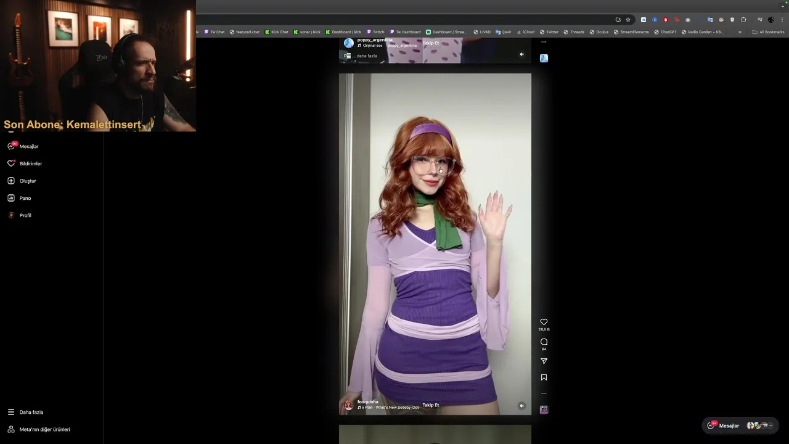Toggle sound on the fooquinha reel

tap(521, 406)
